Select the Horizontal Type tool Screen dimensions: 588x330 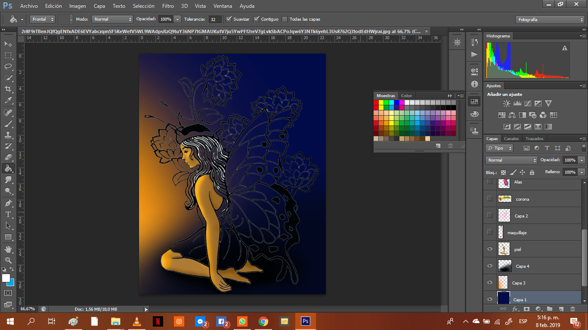[x=8, y=214]
